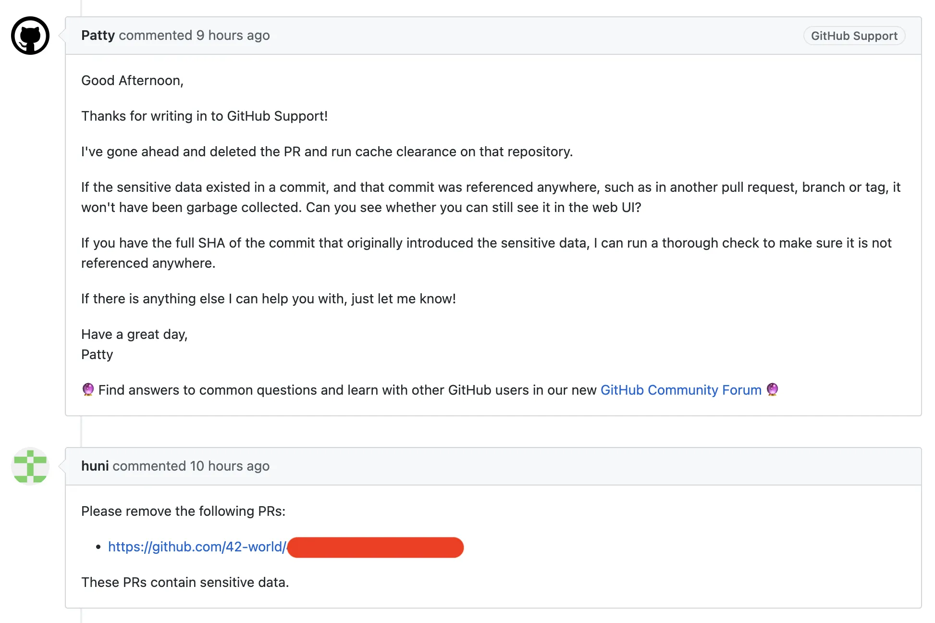Click huni's green identicon avatar
Screen dimensions: 935x623
pos(30,466)
